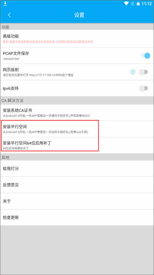The image size is (154, 275).
Task: Tap the PCAP path /sdcard/vnet text
Action: [x=11, y=59]
